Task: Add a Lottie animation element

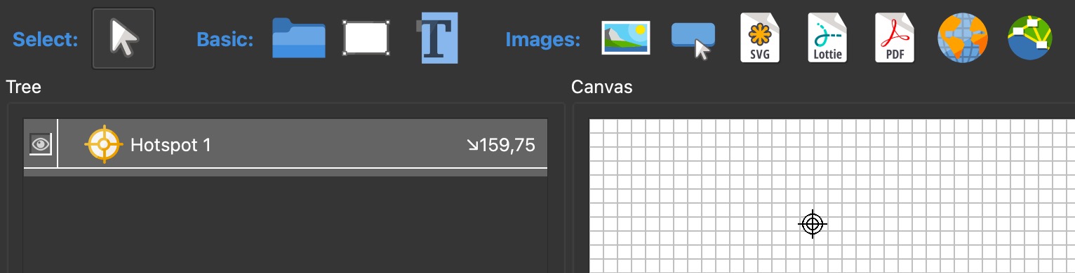Action: (x=827, y=38)
